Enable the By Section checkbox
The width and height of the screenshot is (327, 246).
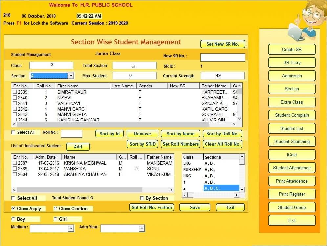142,198
